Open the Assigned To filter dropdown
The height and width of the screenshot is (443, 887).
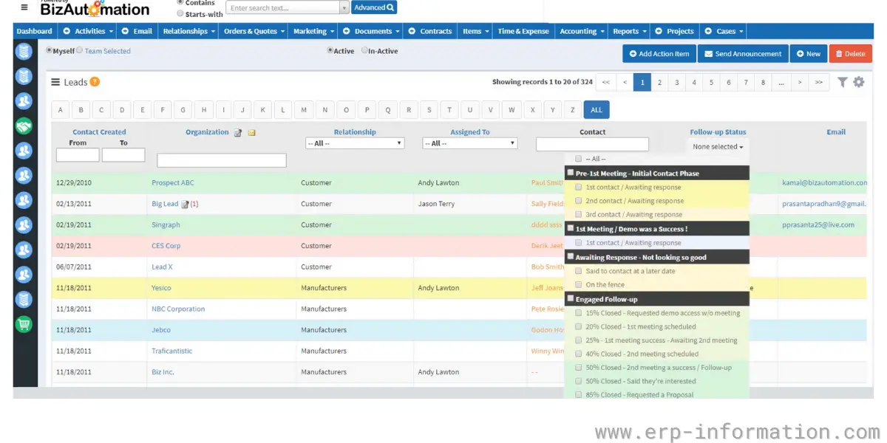tap(470, 143)
